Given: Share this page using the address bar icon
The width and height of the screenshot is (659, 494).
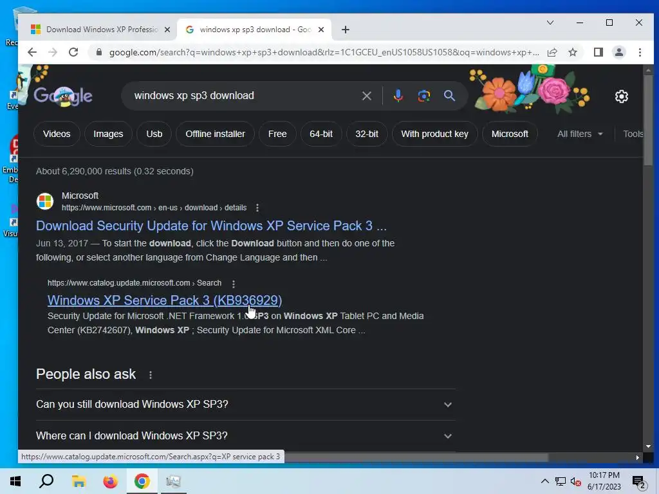Looking at the screenshot, I should coord(552,52).
